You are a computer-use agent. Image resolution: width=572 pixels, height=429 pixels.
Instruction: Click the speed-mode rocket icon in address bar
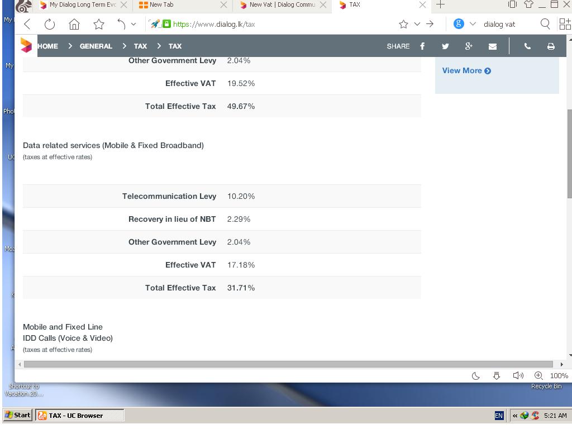tap(155, 24)
